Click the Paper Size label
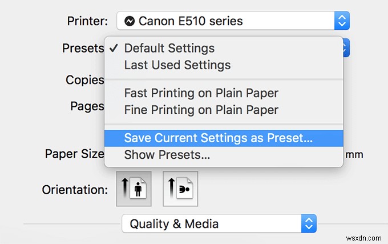Image resolution: width=388 pixels, height=244 pixels. tap(75, 154)
